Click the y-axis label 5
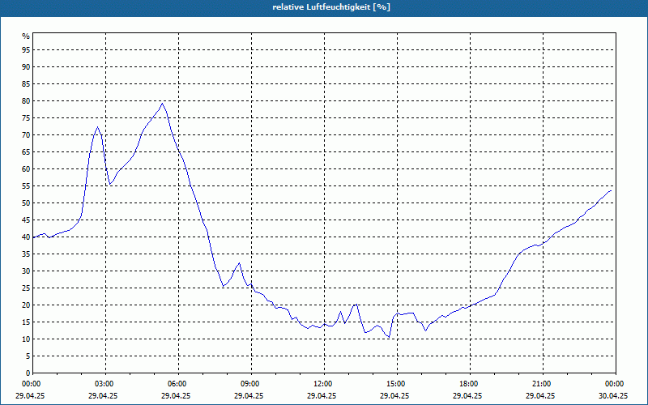This screenshot has width=648, height=405. (x=28, y=356)
